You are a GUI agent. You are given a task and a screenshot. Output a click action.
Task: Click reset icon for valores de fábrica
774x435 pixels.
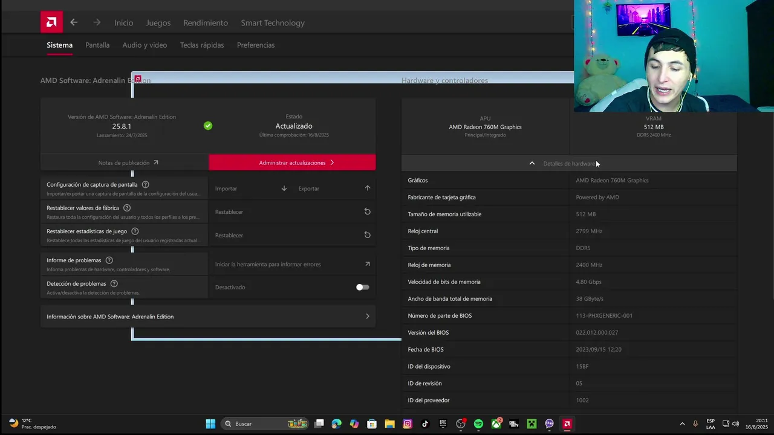point(367,211)
